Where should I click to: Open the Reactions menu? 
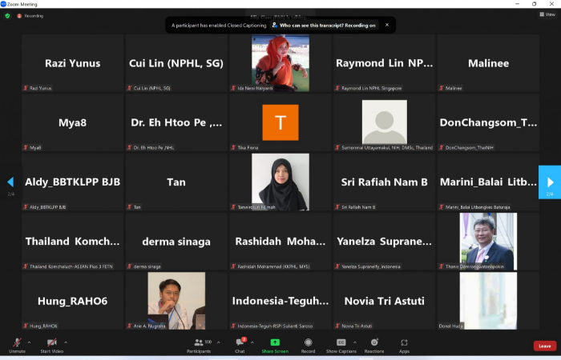(373, 344)
